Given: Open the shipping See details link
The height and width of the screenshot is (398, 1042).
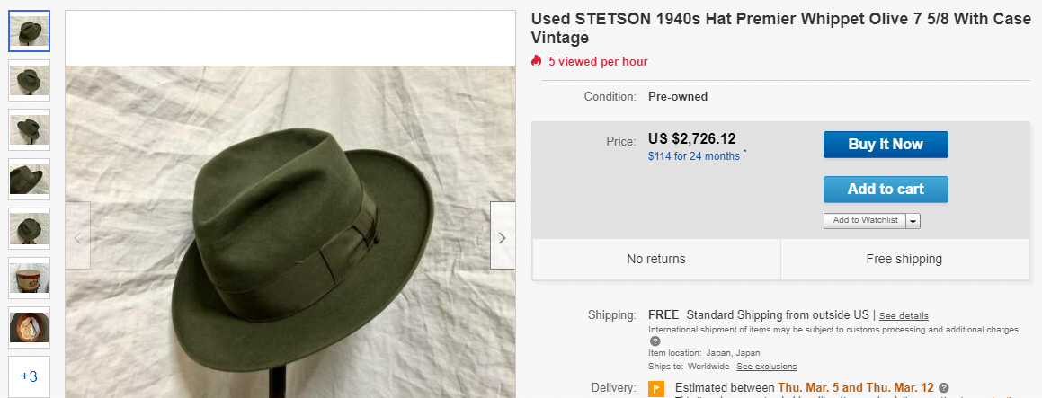Looking at the screenshot, I should tap(904, 315).
